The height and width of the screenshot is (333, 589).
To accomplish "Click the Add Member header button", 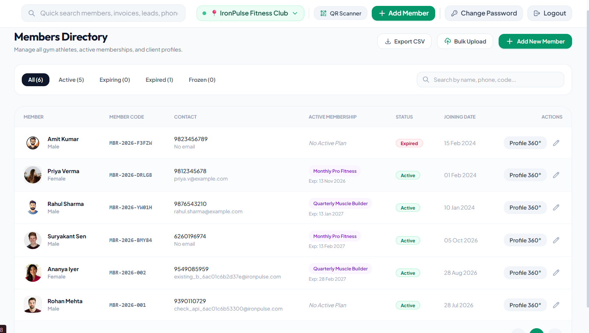I will pos(403,13).
